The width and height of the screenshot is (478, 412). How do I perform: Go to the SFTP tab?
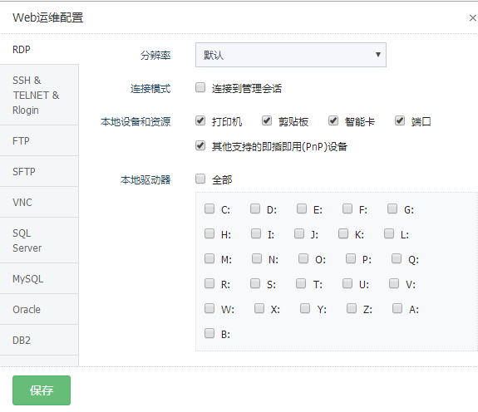(39, 171)
